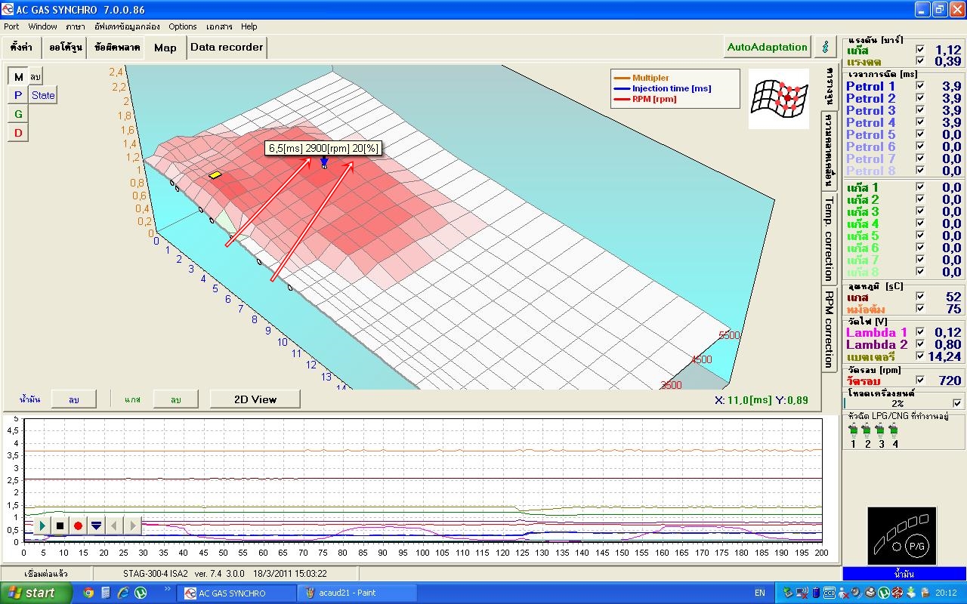Screen dimensions: 967x604
Task: Toggle the Petrol 1 checkbox
Action: point(919,86)
